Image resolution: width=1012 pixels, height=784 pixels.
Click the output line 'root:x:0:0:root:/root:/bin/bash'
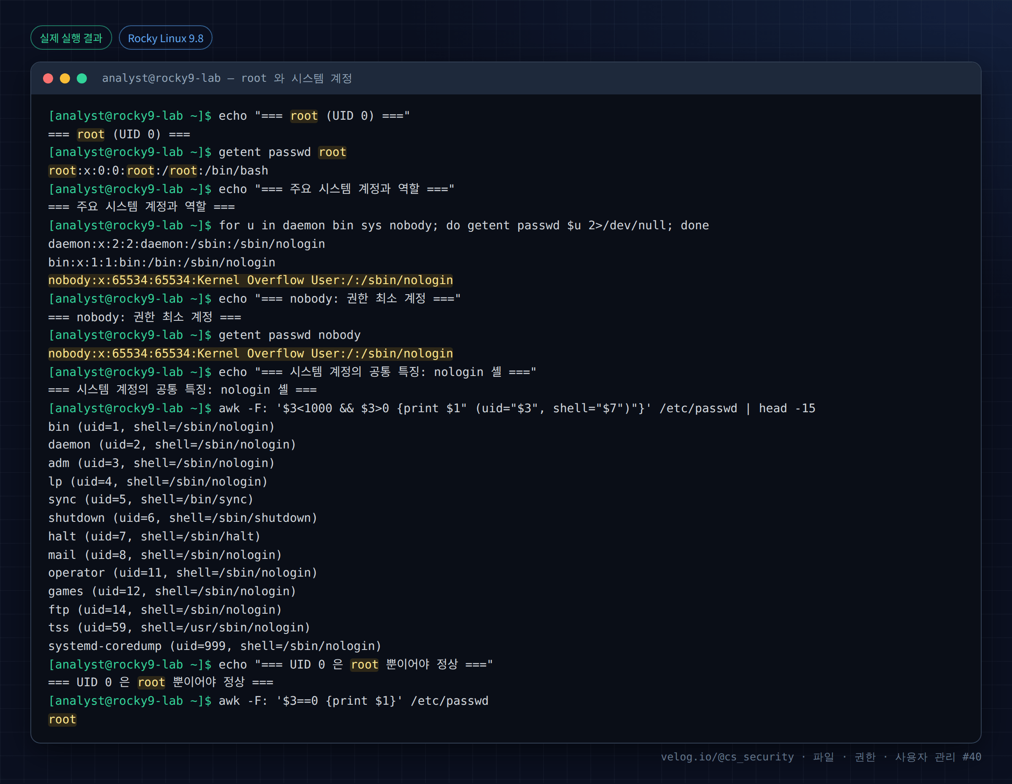(x=158, y=171)
